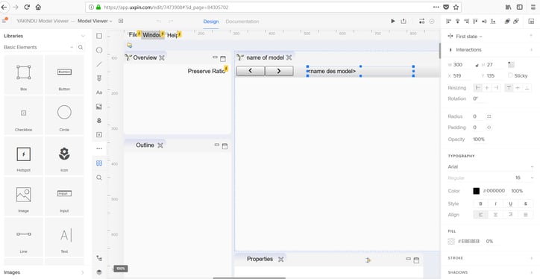This screenshot has height=279, width=540.
Task: Select the Ellipse drawing tool in the left toolbar
Action: (99, 50)
